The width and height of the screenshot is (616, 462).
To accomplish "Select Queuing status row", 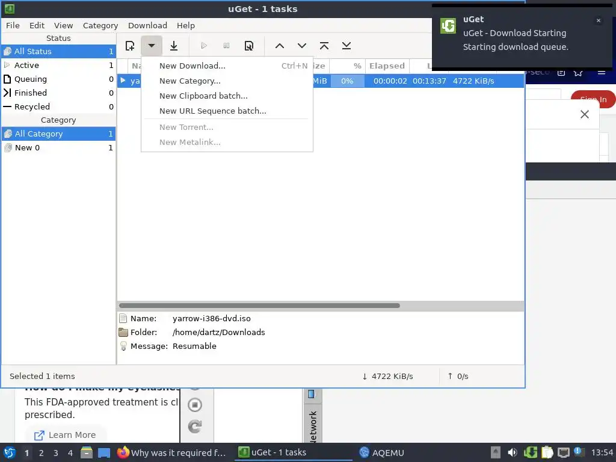I will (x=58, y=79).
